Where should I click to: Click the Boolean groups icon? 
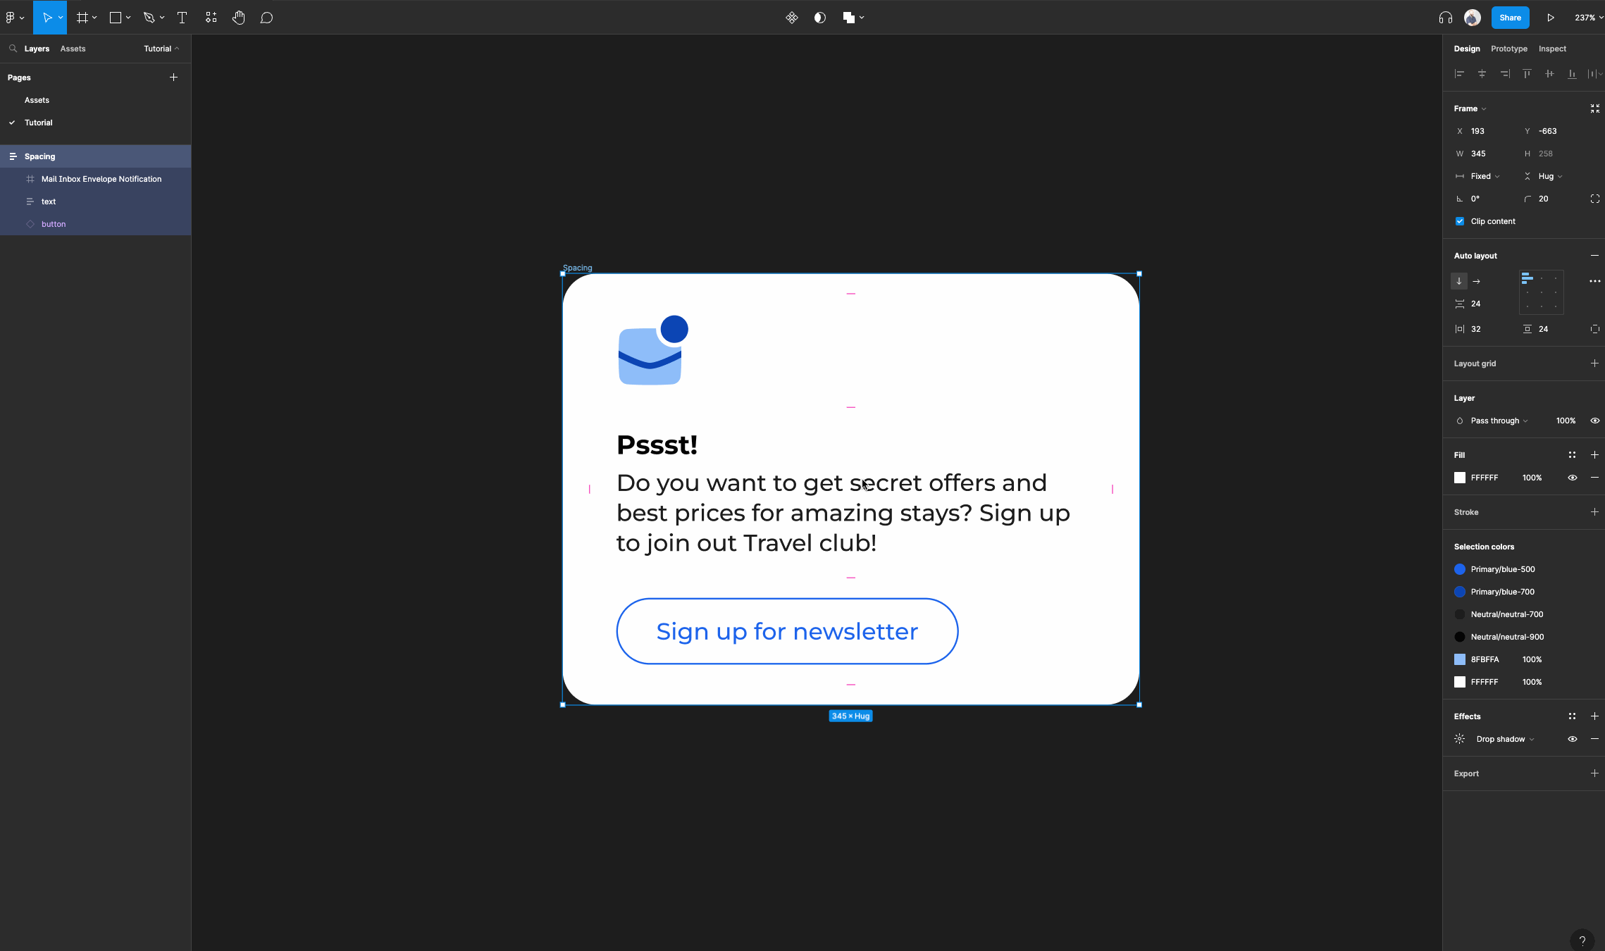[x=849, y=18]
